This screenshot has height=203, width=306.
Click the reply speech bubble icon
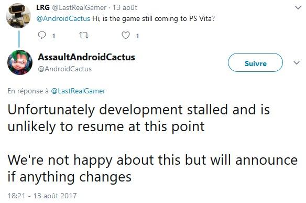click(42, 35)
